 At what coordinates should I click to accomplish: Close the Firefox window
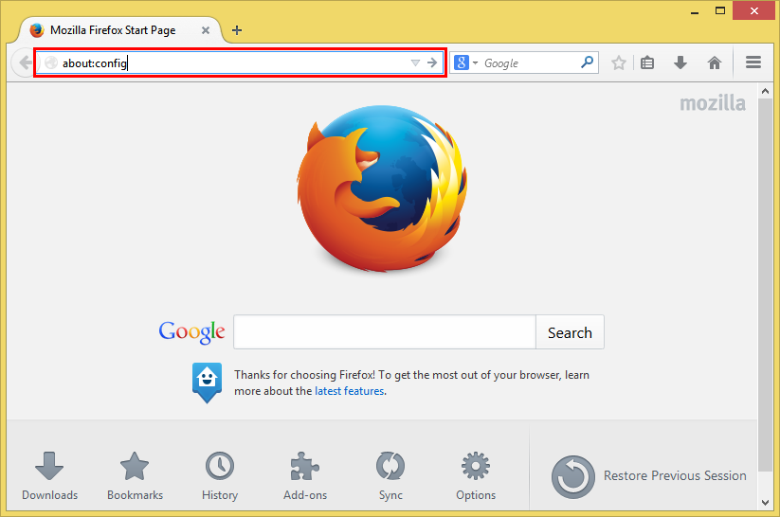click(754, 10)
